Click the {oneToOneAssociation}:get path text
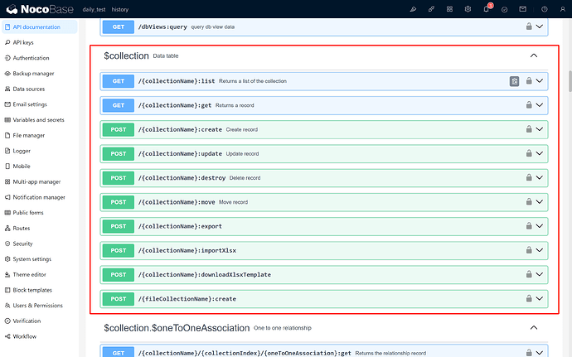The image size is (572, 357). point(245,353)
